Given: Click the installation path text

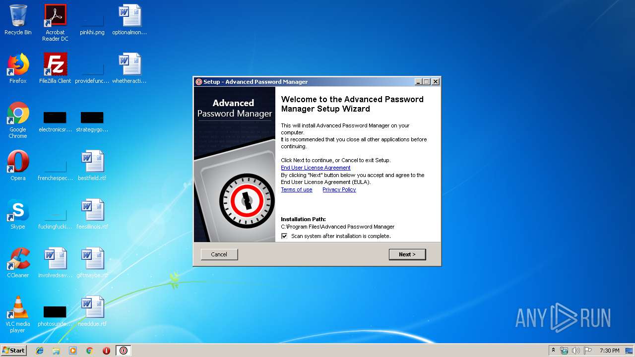Looking at the screenshot, I should coord(338,227).
